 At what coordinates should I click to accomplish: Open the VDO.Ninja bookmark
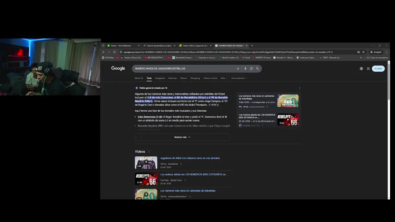point(108,58)
